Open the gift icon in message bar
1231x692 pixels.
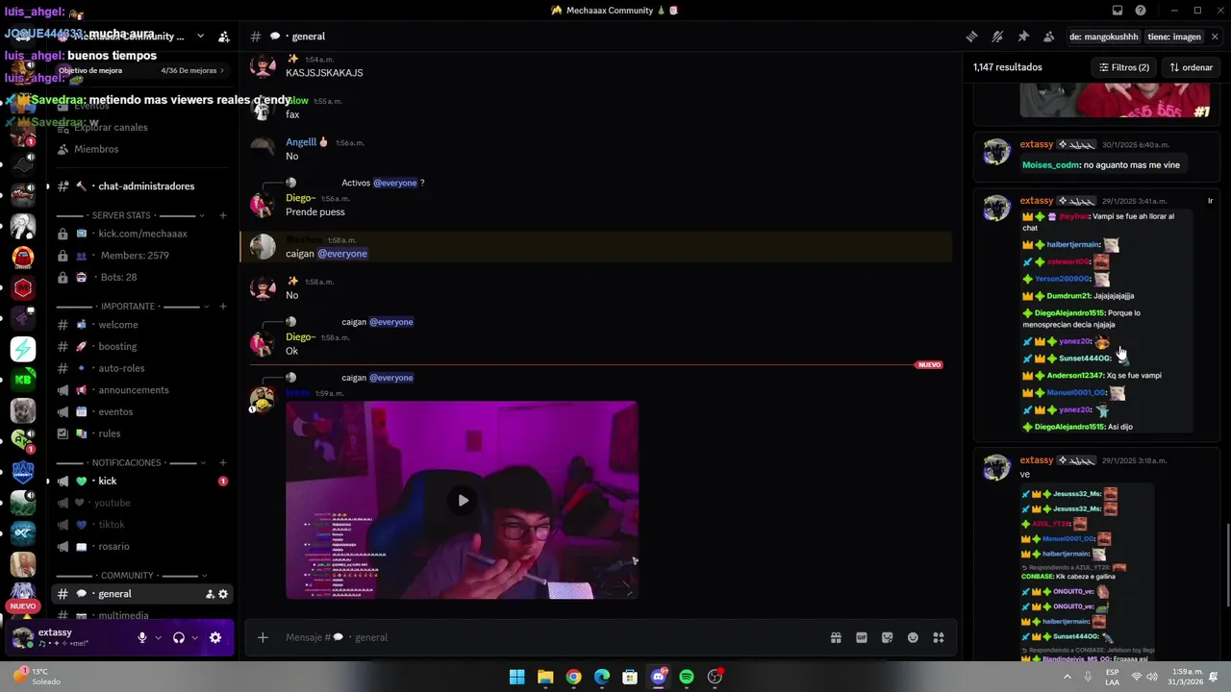click(x=836, y=637)
